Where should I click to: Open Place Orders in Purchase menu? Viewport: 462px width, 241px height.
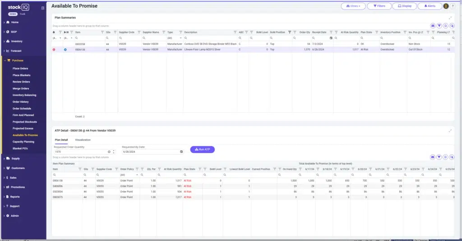[20, 68]
